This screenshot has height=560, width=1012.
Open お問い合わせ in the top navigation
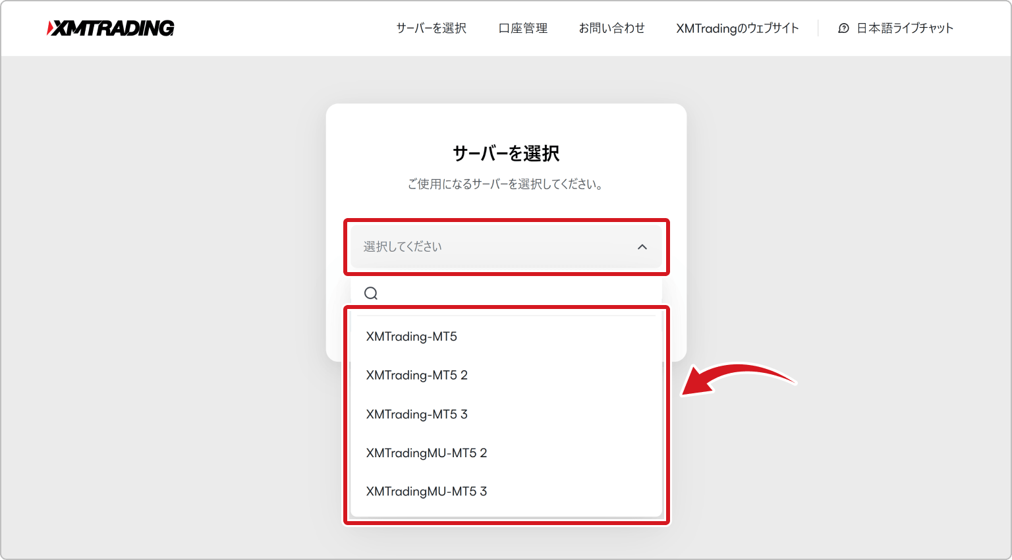click(x=612, y=28)
